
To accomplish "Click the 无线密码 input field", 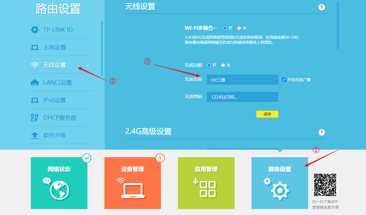I will click(242, 97).
